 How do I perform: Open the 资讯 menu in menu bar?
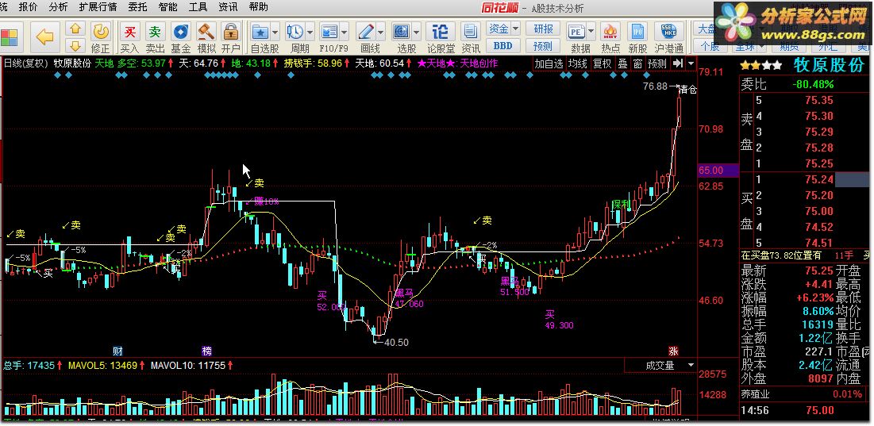pos(228,7)
